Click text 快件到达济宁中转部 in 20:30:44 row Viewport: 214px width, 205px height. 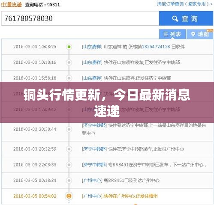point(128,125)
